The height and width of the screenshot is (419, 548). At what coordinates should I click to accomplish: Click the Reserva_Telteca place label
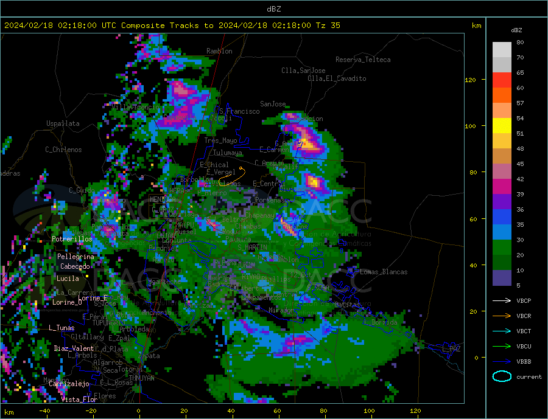pos(363,60)
